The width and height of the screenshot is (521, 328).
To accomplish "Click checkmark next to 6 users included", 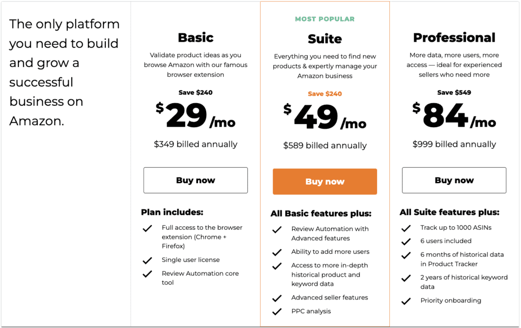I will pos(406,242).
